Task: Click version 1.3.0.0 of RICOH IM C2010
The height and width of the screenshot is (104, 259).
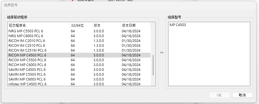Action: coord(99,41)
